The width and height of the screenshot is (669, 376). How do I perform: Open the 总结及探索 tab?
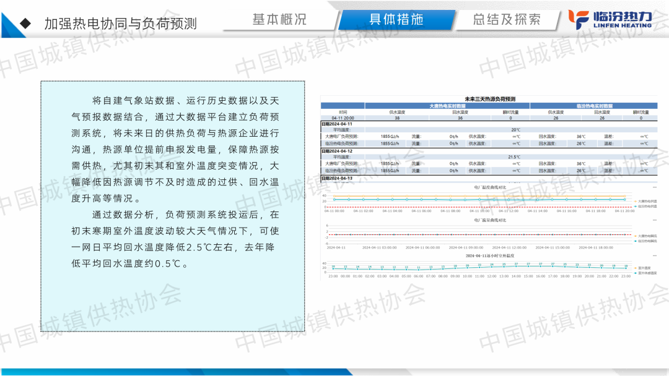pos(506,19)
